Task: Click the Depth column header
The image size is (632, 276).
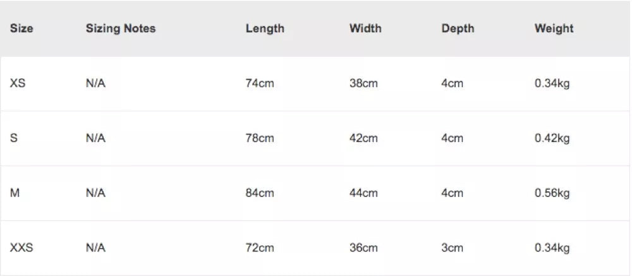Action: point(458,28)
